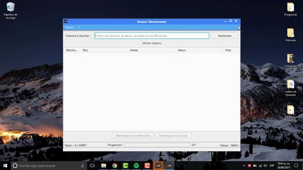Click the À L'ARRÊT status text

click(80, 145)
